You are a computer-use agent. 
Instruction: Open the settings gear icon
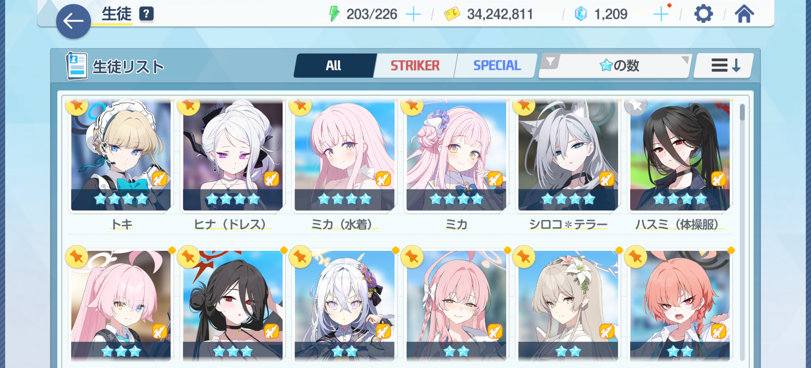coord(703,14)
